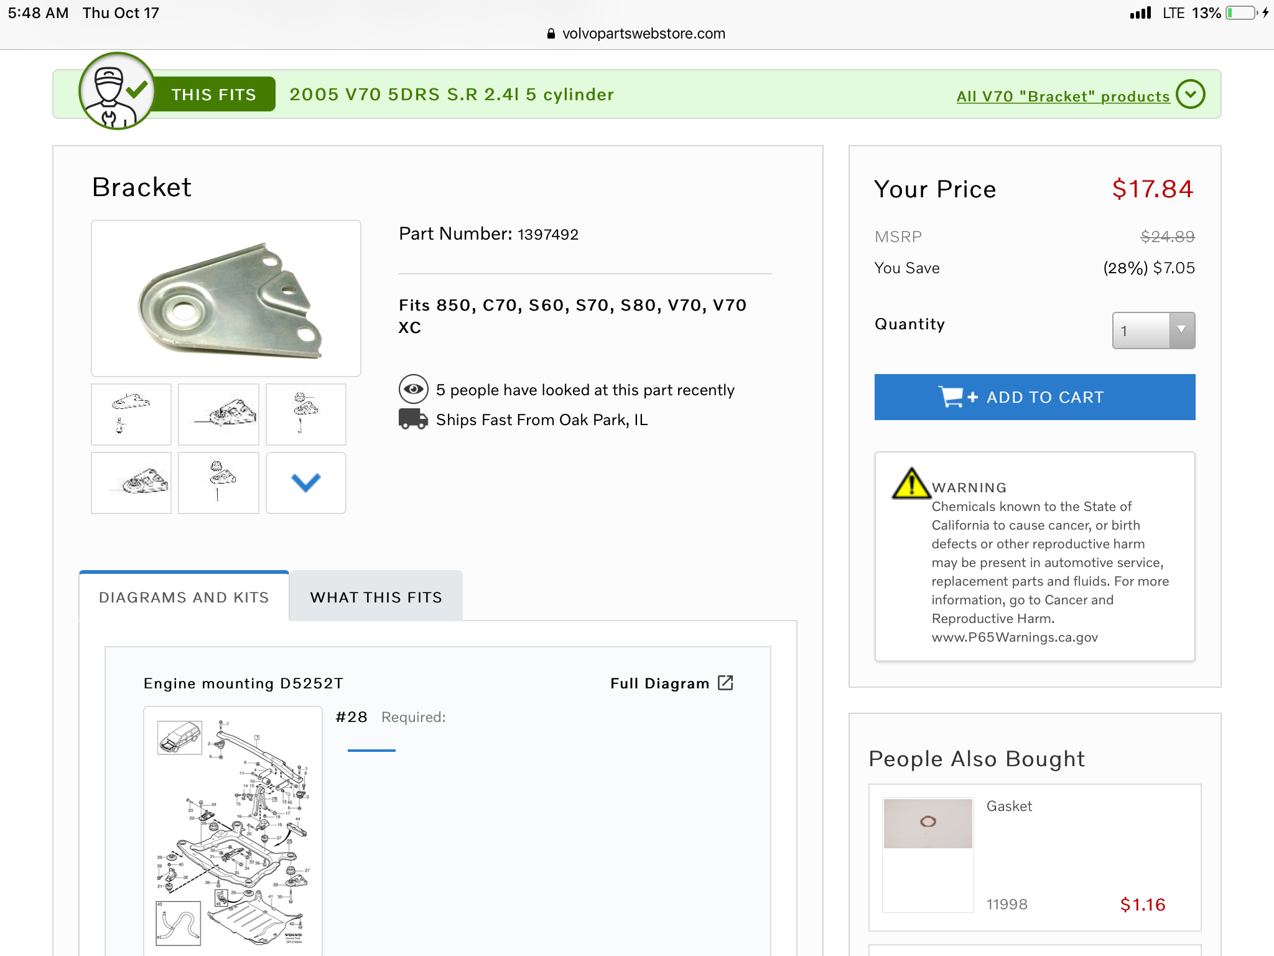1274x956 pixels.
Task: Show more thumbnails with blue chevron
Action: pyautogui.click(x=305, y=483)
